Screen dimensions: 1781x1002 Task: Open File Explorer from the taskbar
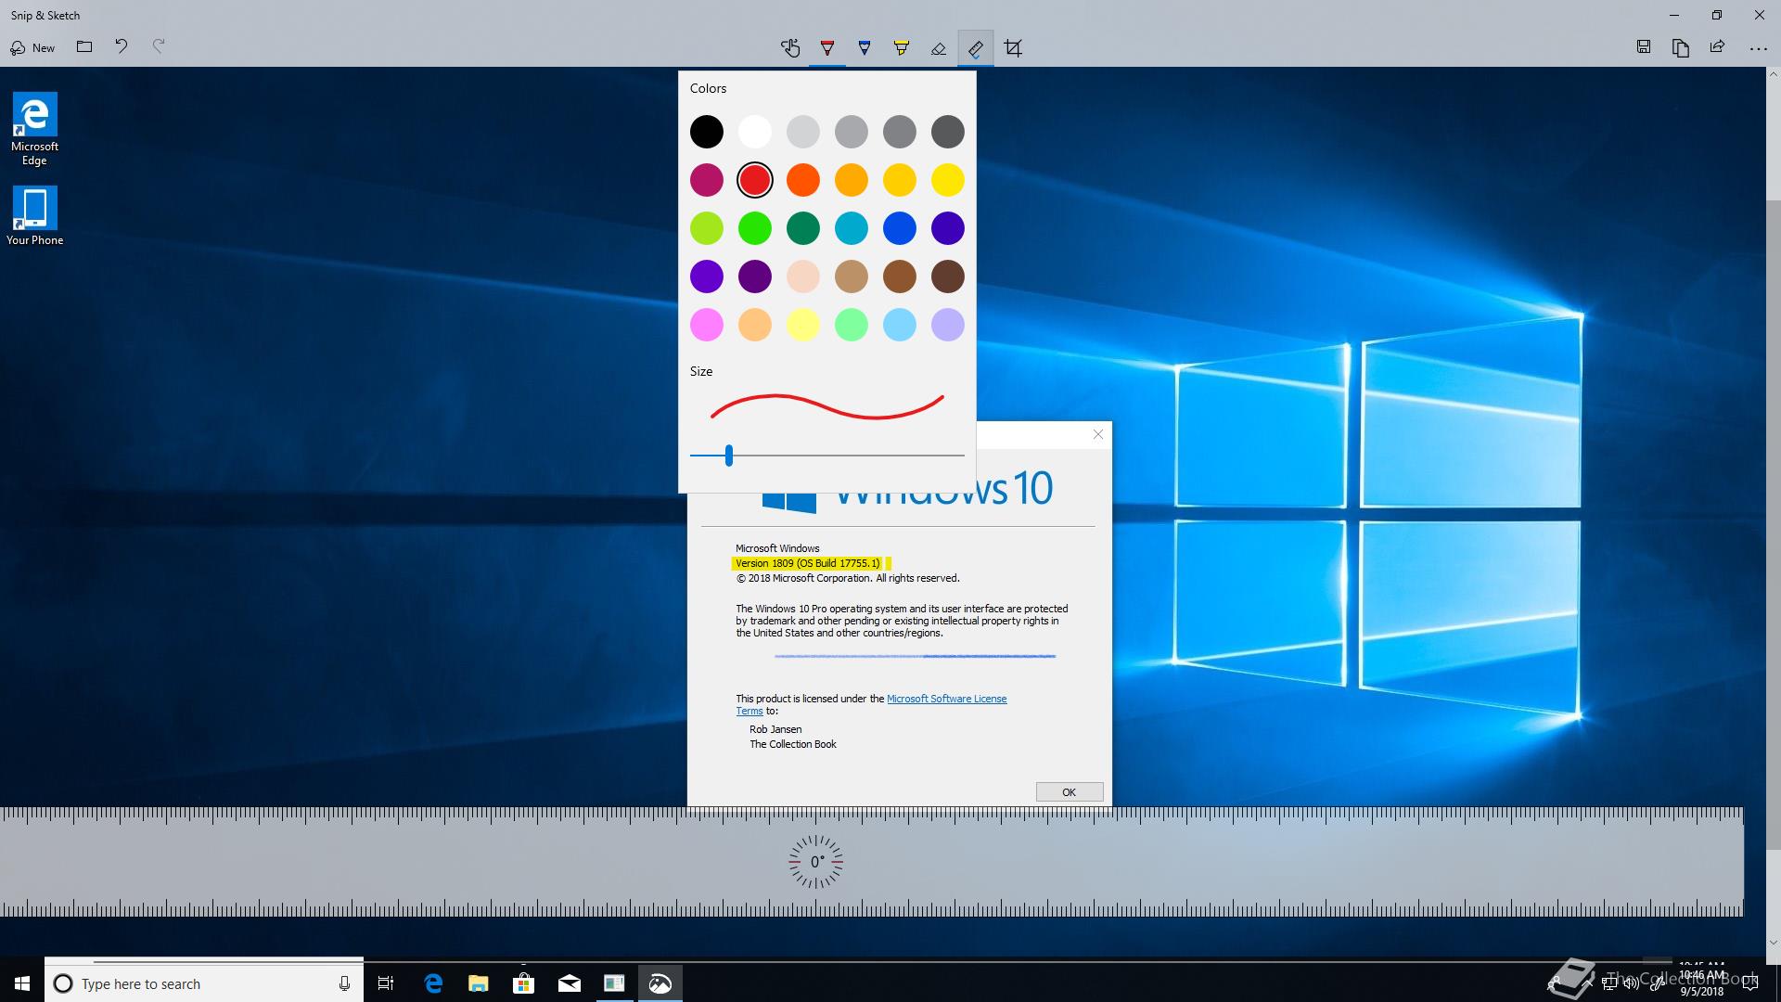click(479, 983)
